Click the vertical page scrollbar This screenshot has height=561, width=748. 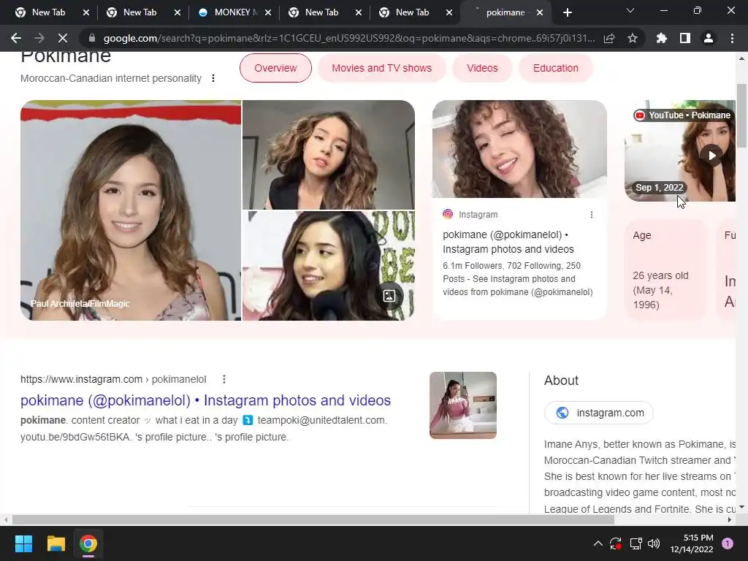(741, 117)
